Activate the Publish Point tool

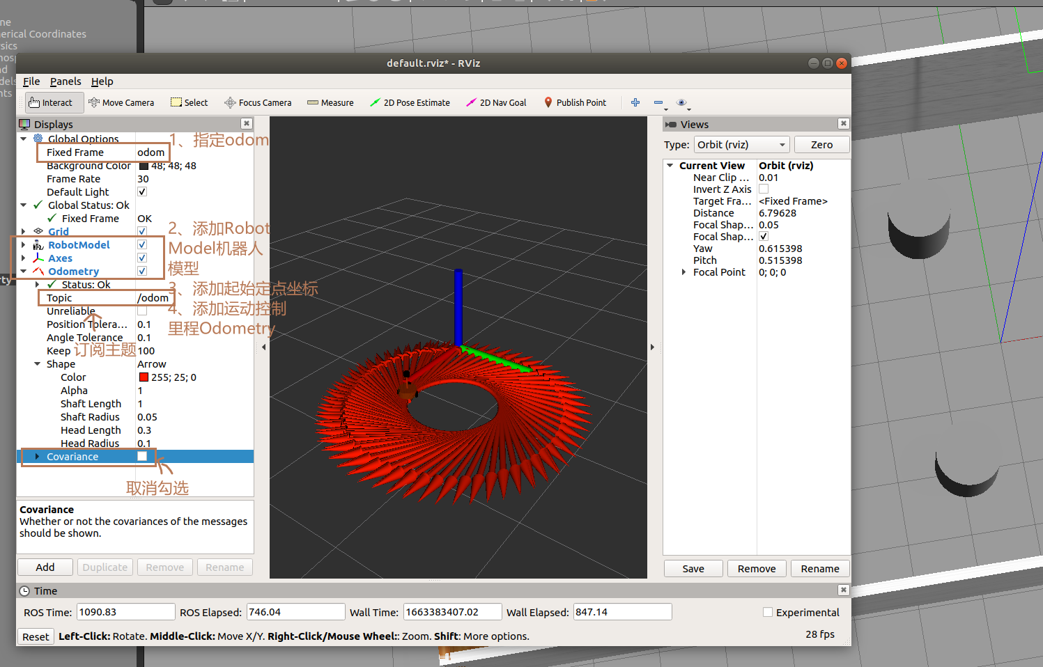click(x=575, y=103)
